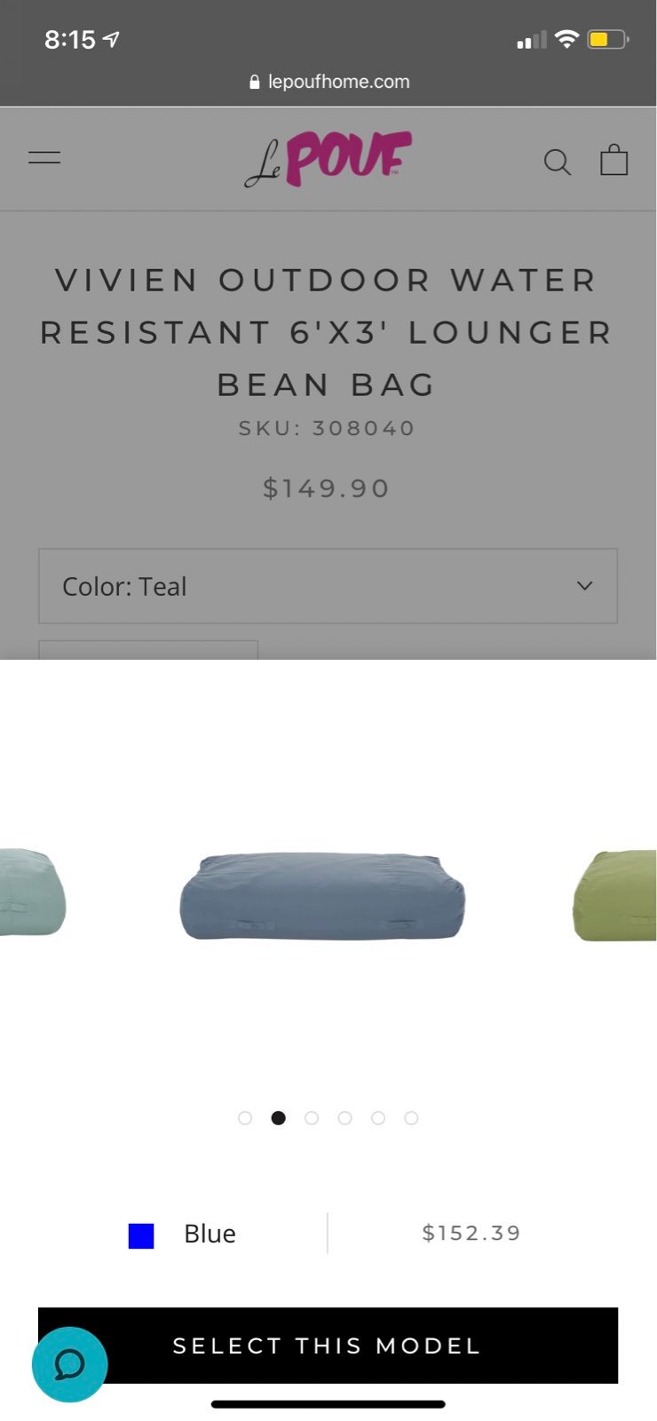Tap the lock icon in address bar
657x1421 pixels.
[x=255, y=82]
